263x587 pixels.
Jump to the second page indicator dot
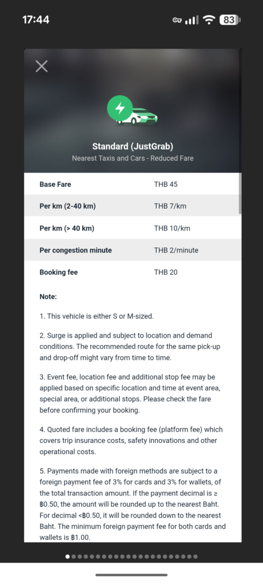[x=74, y=556]
